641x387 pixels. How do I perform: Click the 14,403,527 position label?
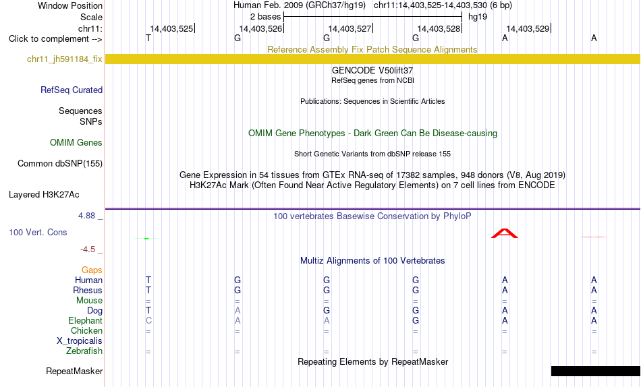tap(350, 28)
